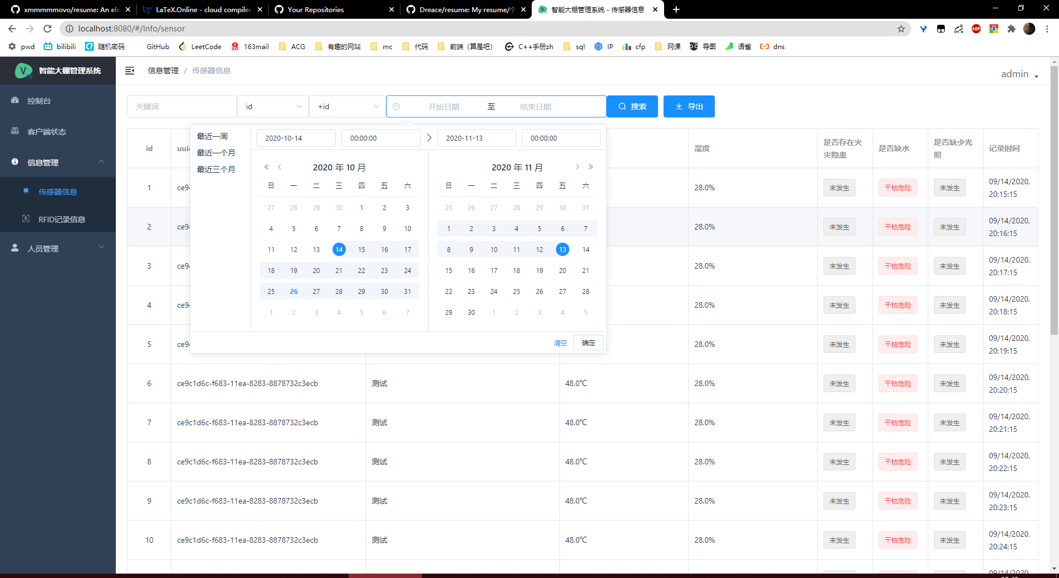Open the Chrome profile avatar
The width and height of the screenshot is (1059, 578).
click(x=1029, y=29)
